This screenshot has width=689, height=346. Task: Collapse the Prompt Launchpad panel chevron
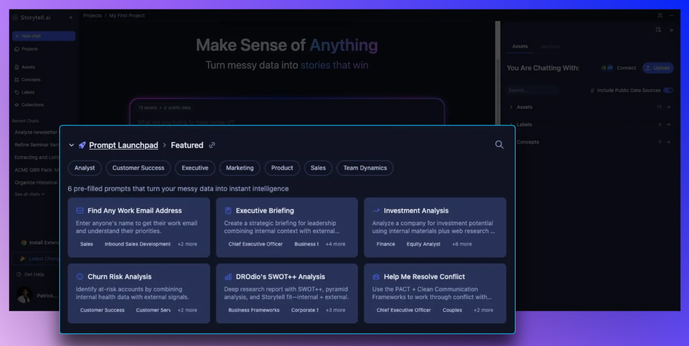coord(71,145)
